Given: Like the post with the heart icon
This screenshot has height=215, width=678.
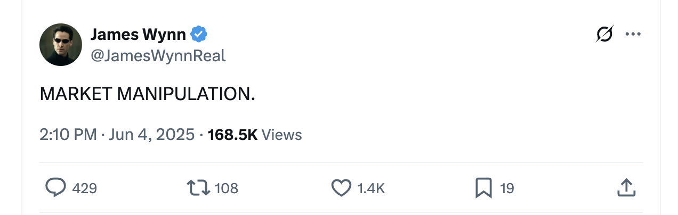Looking at the screenshot, I should (341, 188).
